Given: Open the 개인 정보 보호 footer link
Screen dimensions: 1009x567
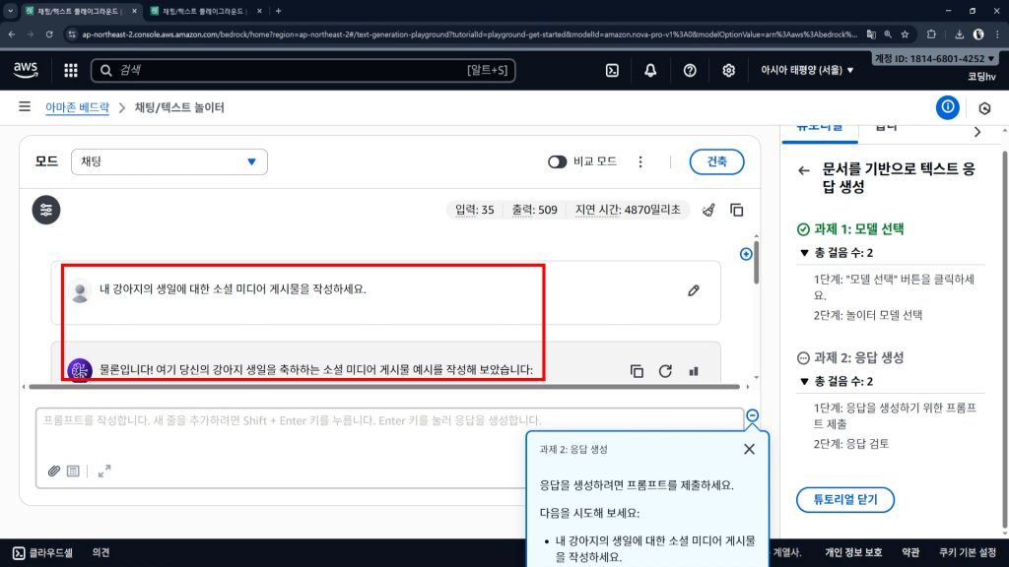Looking at the screenshot, I should [853, 552].
